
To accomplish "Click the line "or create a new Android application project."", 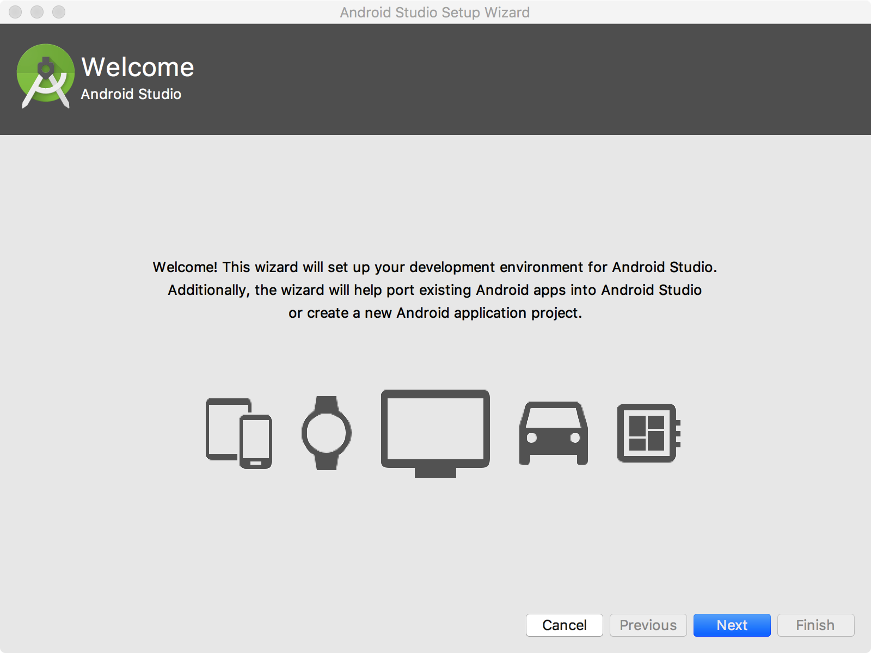I will pyautogui.click(x=436, y=313).
